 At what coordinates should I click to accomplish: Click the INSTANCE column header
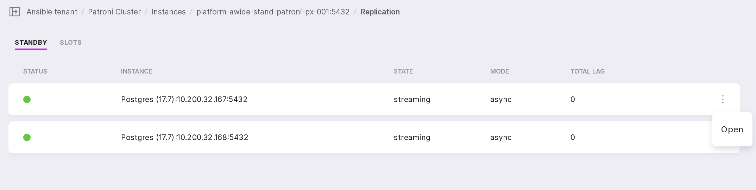pyautogui.click(x=137, y=71)
